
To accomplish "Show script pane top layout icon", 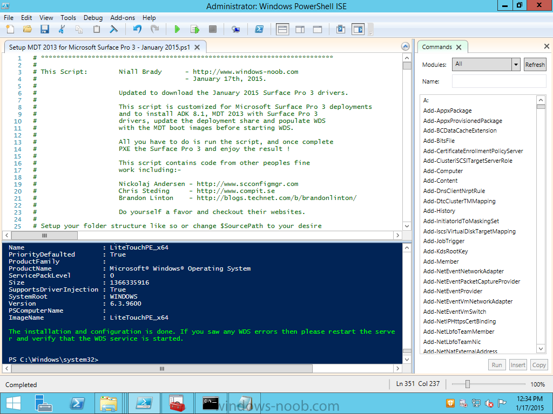I will click(282, 29).
